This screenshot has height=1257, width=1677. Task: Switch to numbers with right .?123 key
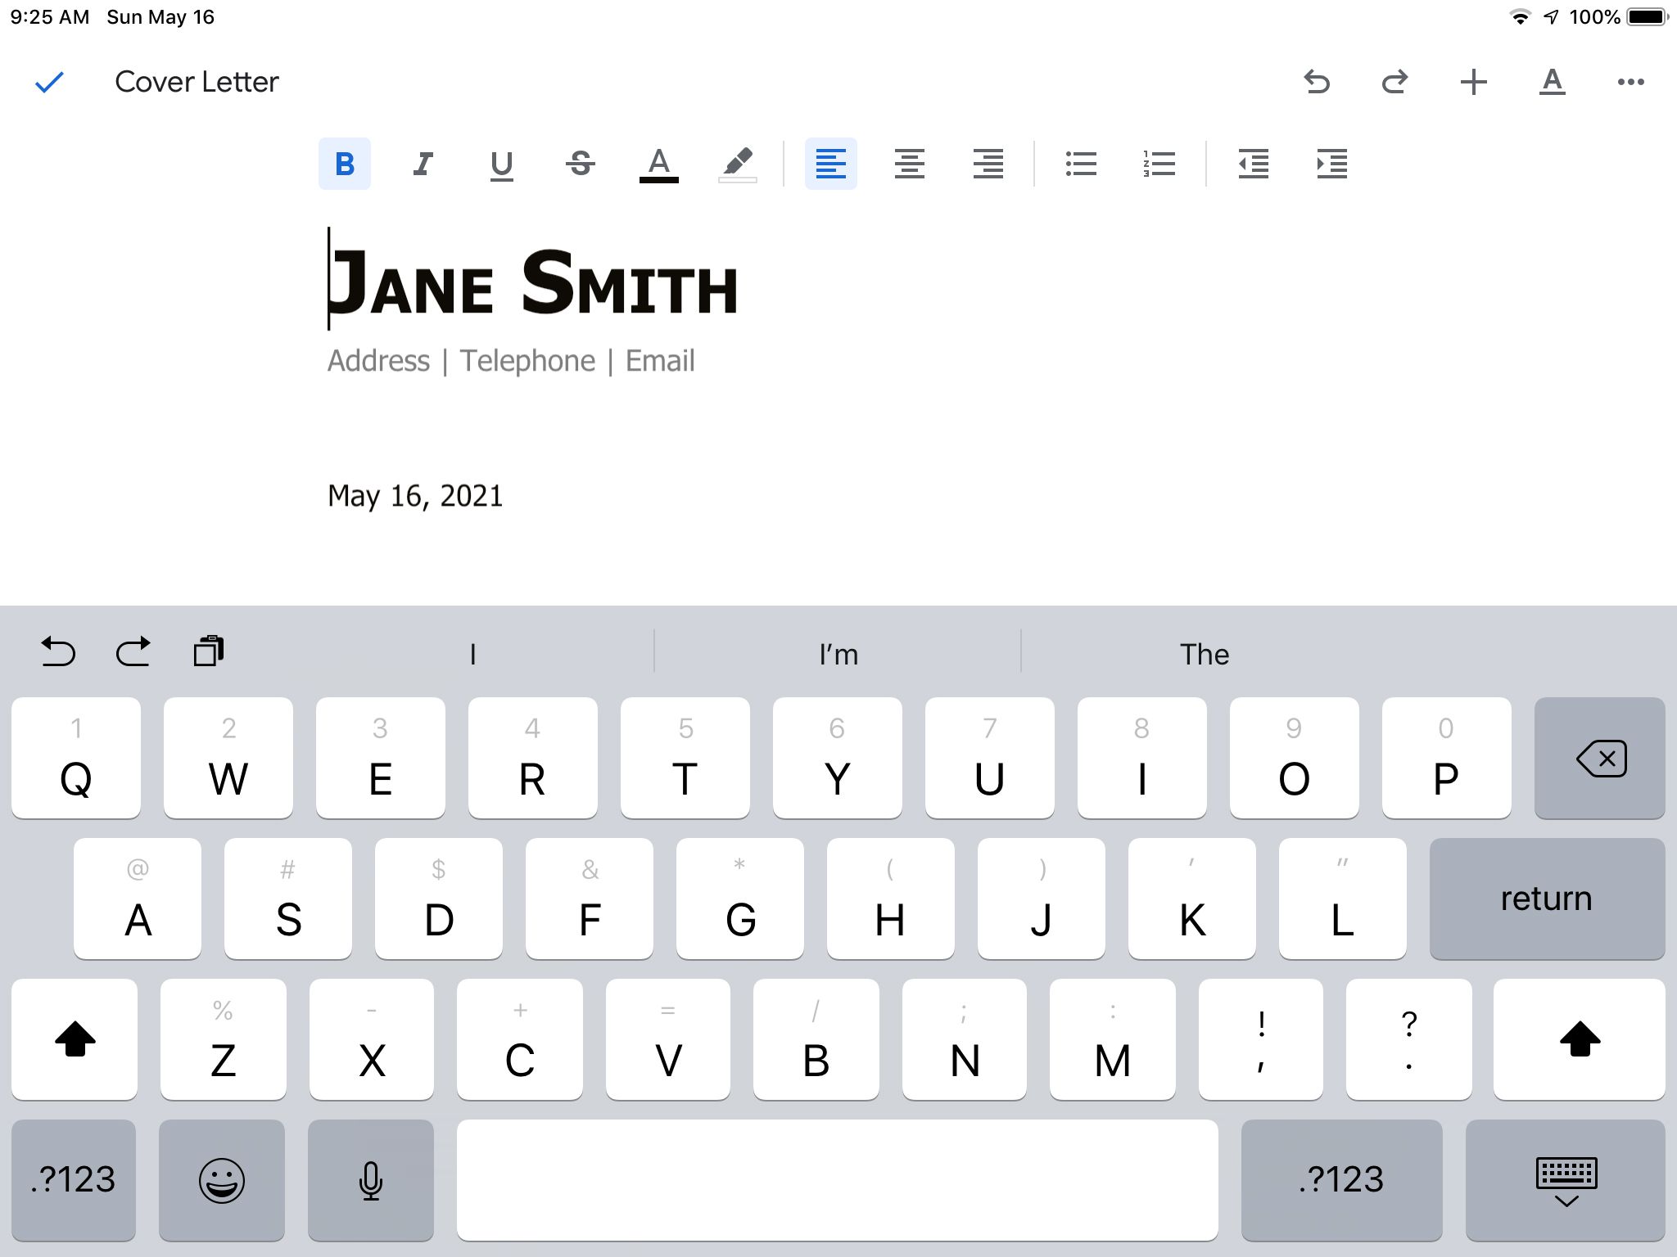pyautogui.click(x=1341, y=1180)
